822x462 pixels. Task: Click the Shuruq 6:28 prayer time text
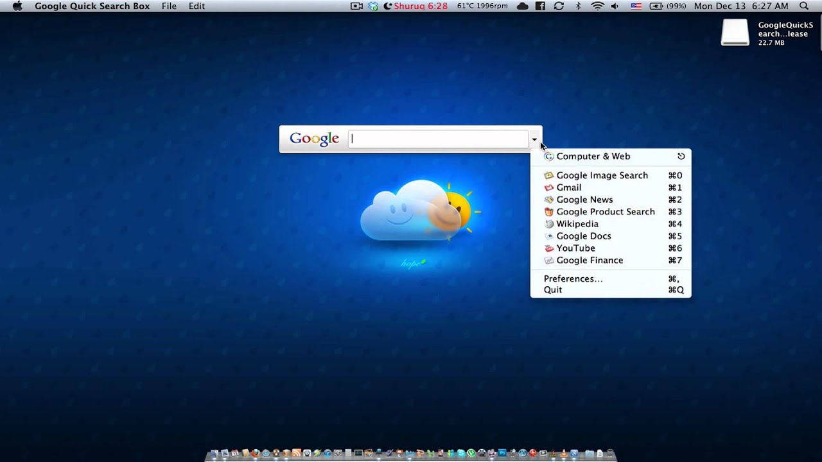click(421, 6)
